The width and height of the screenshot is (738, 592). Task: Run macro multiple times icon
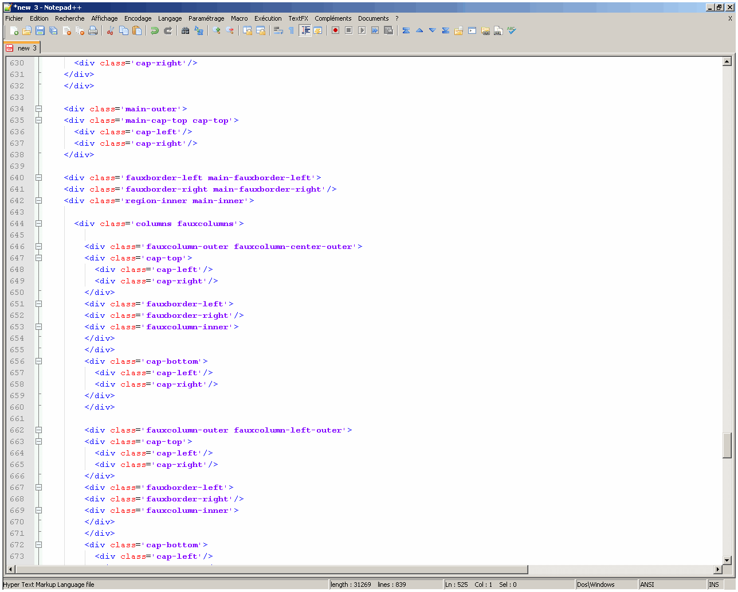[x=375, y=30]
